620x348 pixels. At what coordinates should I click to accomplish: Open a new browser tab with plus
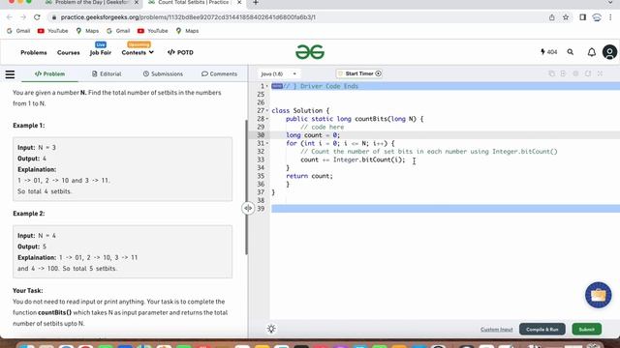pyautogui.click(x=256, y=3)
